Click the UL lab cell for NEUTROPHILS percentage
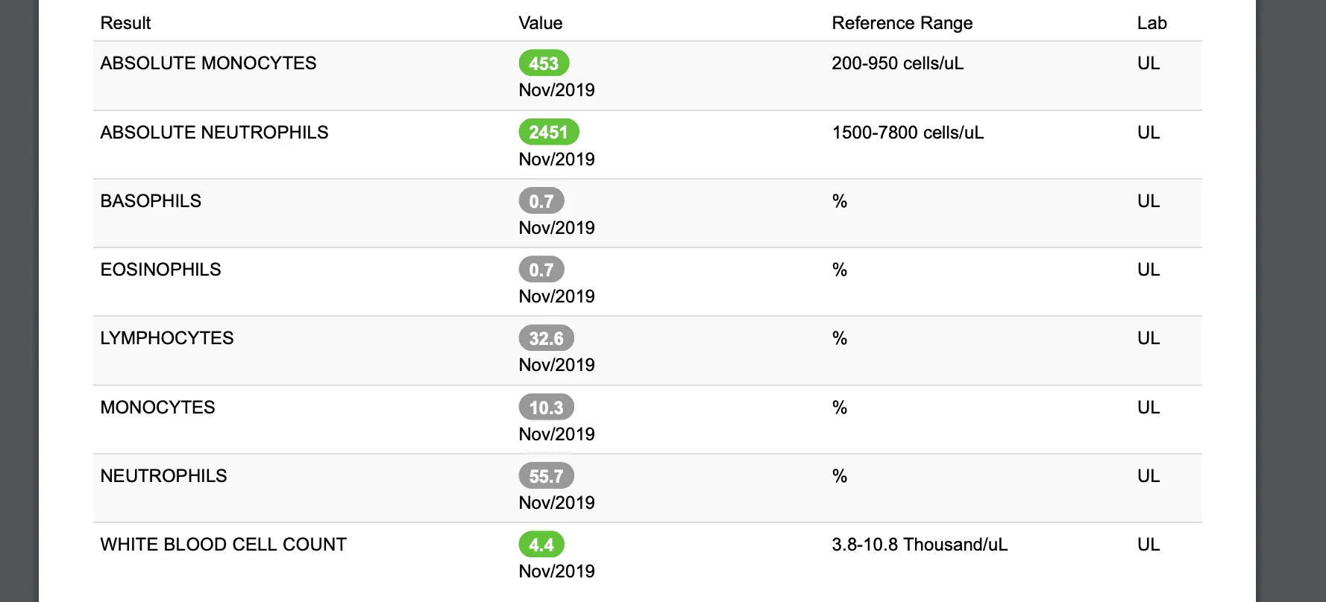 point(1149,476)
